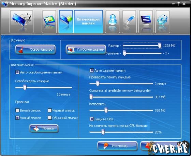Enable the Белый список checkbox
191x156 pixels.
point(17,110)
